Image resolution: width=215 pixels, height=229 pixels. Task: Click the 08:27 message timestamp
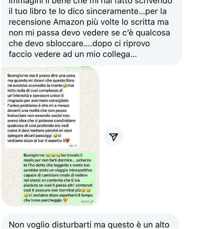85,202
